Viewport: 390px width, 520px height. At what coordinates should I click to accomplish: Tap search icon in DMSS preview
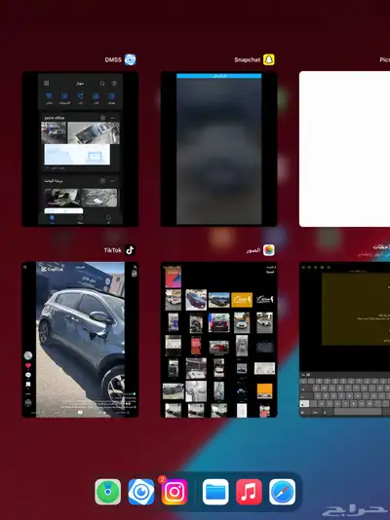[x=102, y=83]
